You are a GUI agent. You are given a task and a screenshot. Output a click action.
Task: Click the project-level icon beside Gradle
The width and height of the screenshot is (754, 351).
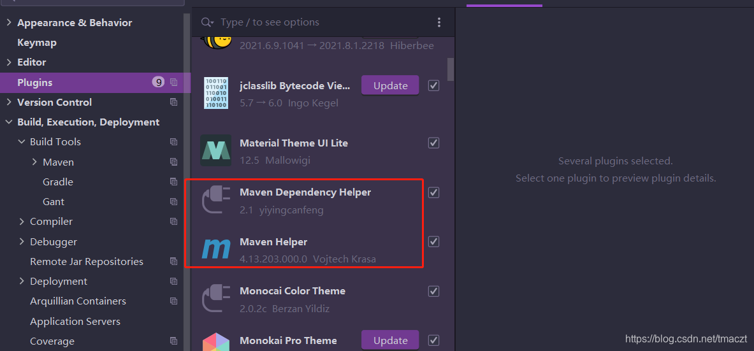[x=173, y=182]
